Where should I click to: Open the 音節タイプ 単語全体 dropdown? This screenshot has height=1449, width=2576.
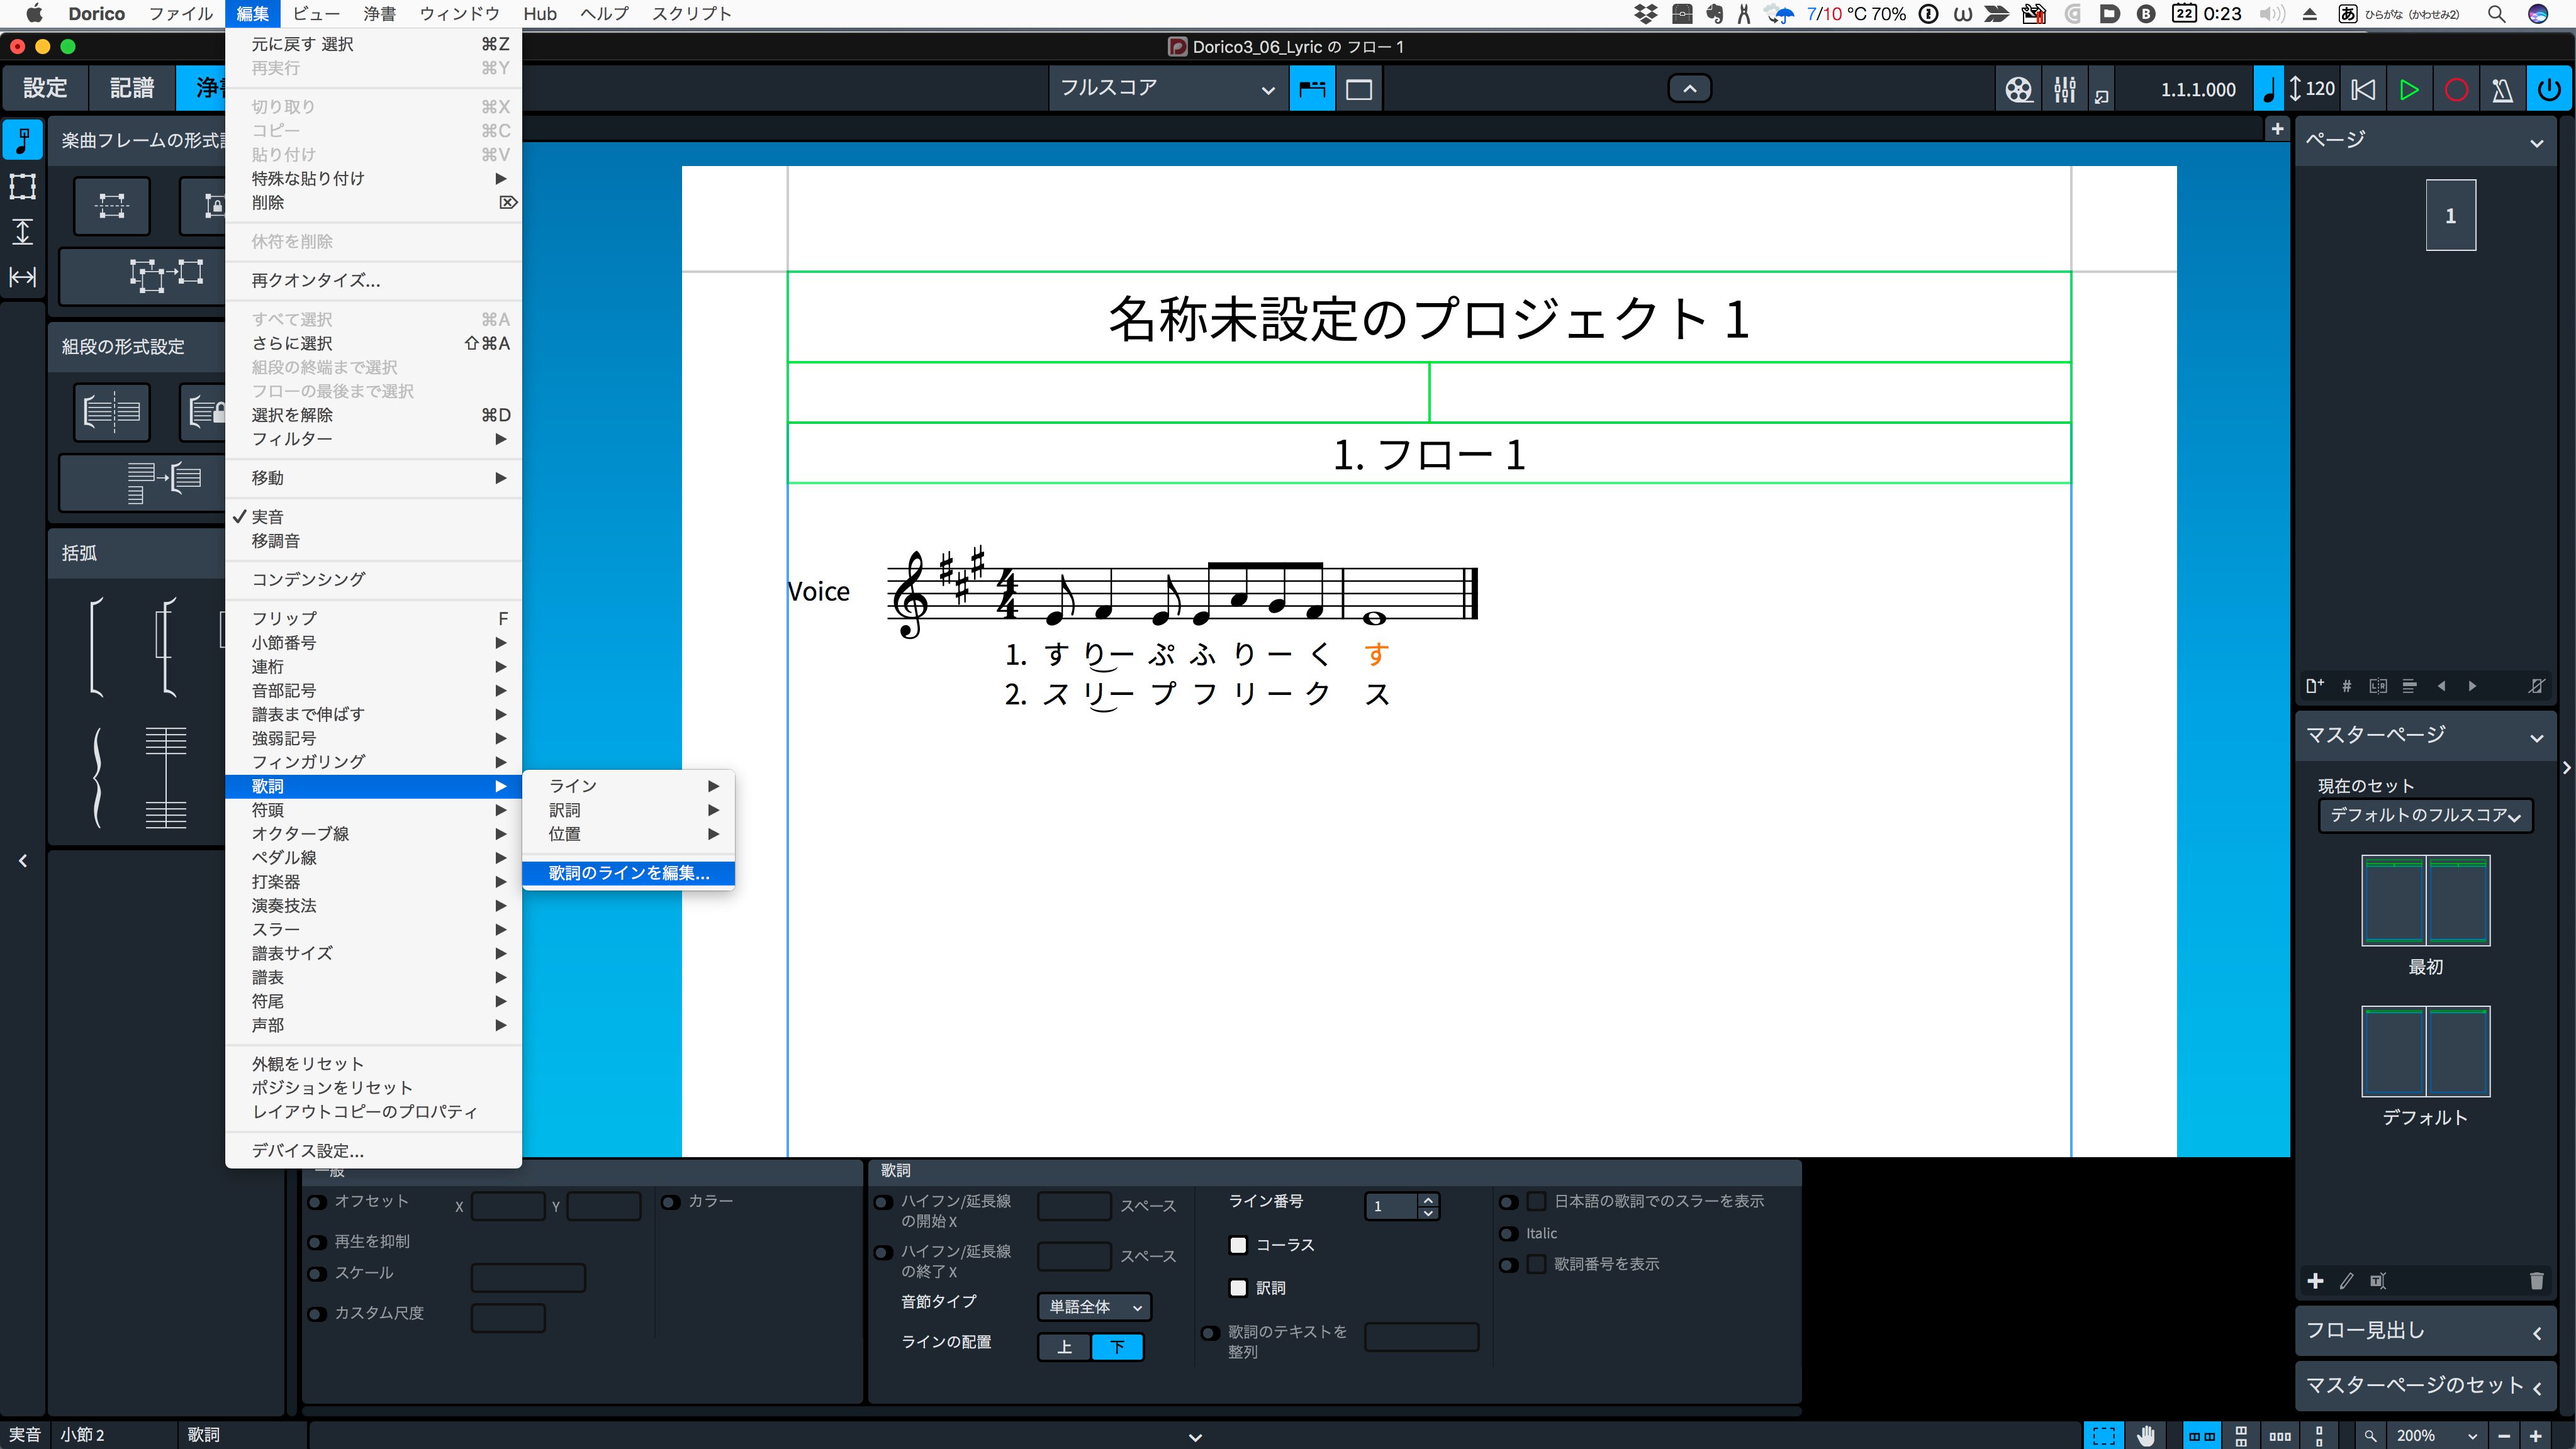[x=1094, y=1307]
